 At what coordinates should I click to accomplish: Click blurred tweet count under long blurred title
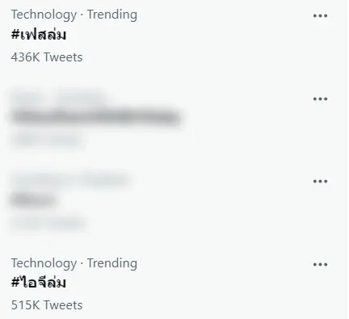[x=46, y=140]
